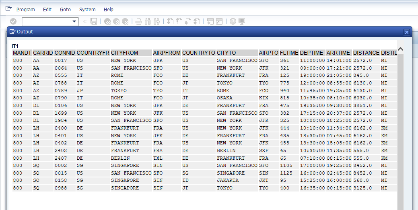Click DEPTIME value 19:35:00
The image size is (418, 210).
[x=313, y=105]
